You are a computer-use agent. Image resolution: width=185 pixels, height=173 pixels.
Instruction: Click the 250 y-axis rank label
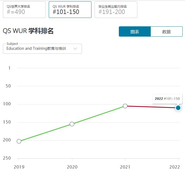[x=7, y=158]
